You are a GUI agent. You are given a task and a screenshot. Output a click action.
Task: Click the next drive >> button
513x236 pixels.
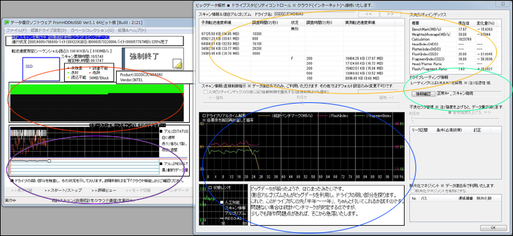390,14
